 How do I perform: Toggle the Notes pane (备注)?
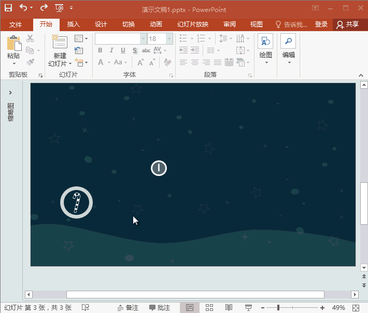click(x=128, y=308)
